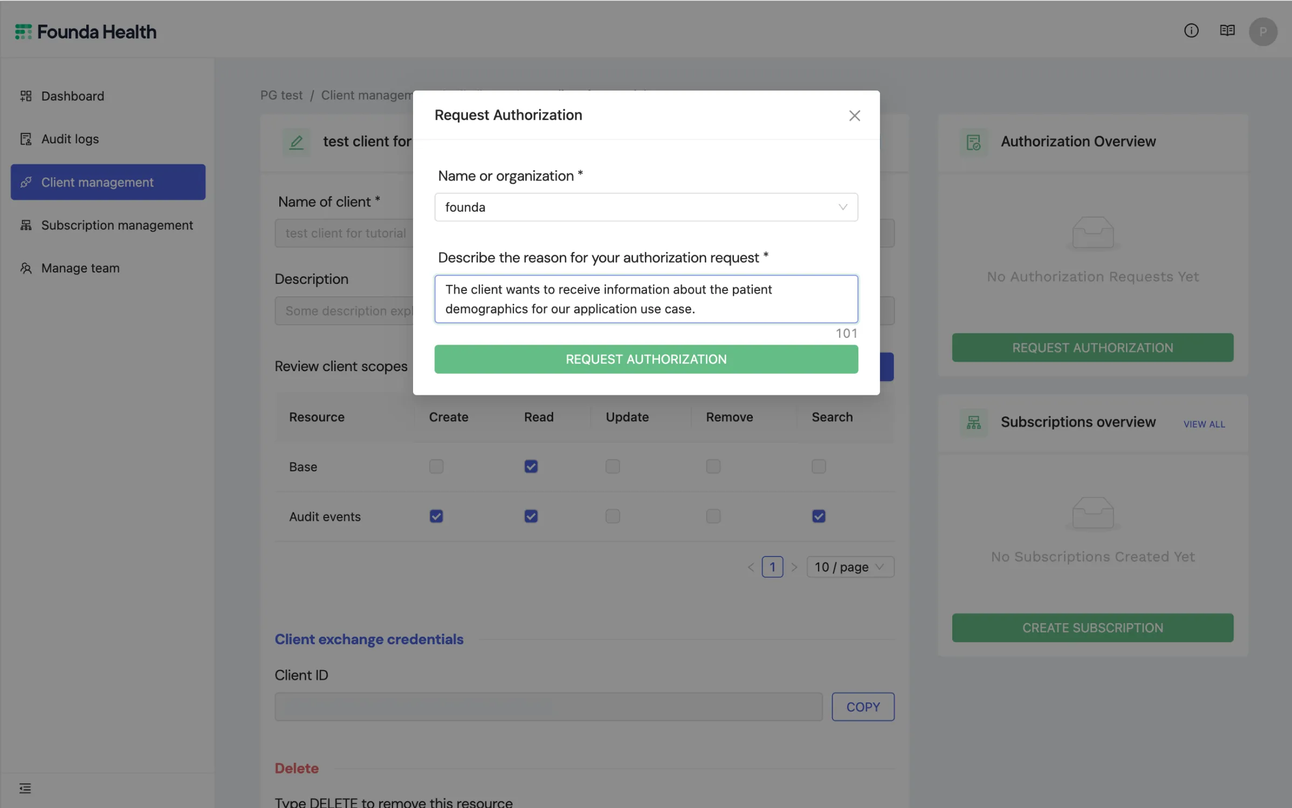The width and height of the screenshot is (1292, 808).
Task: Go to previous page arrow in pagination
Action: pyautogui.click(x=751, y=567)
